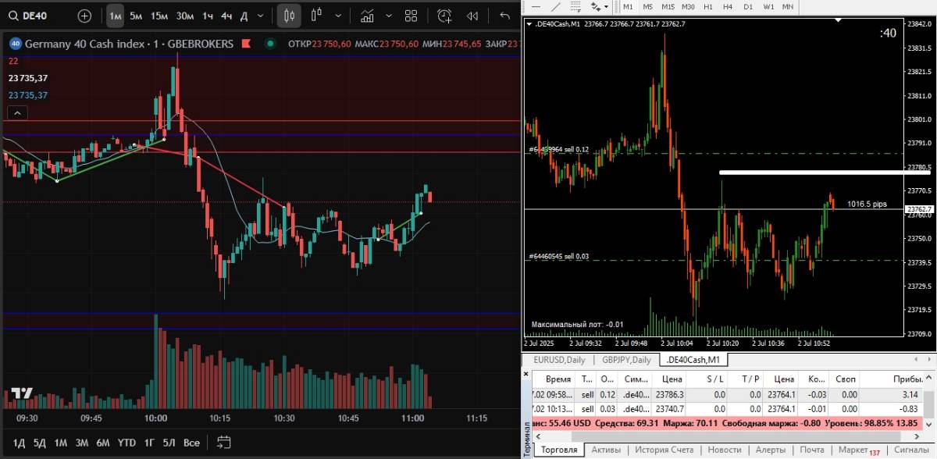Open the Торговля terminal tab
Image resolution: width=937 pixels, height=459 pixels.
click(x=559, y=450)
